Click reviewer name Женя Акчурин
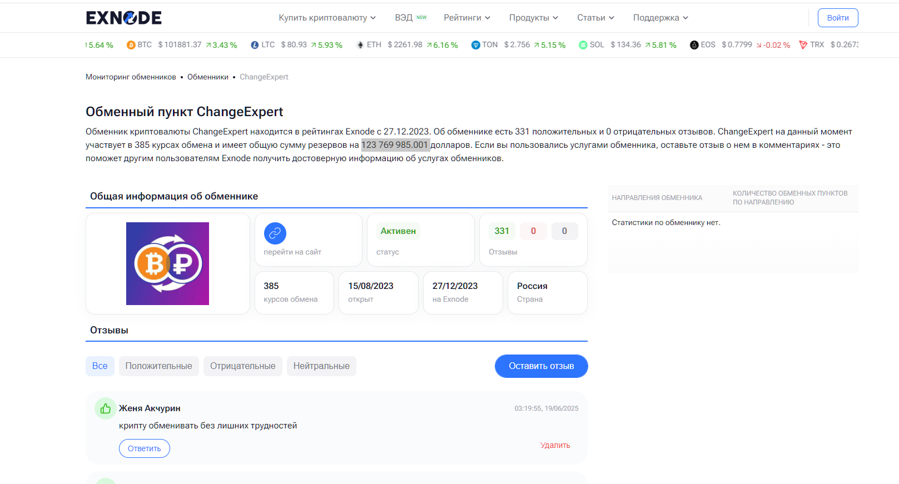 coord(150,408)
